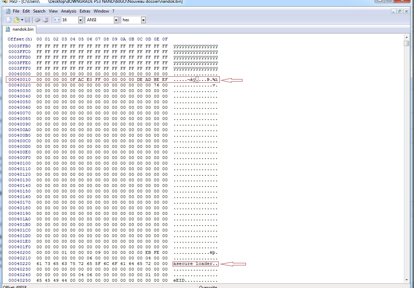Select the nandok.bin tab
The image size is (414, 288).
[x=20, y=29]
